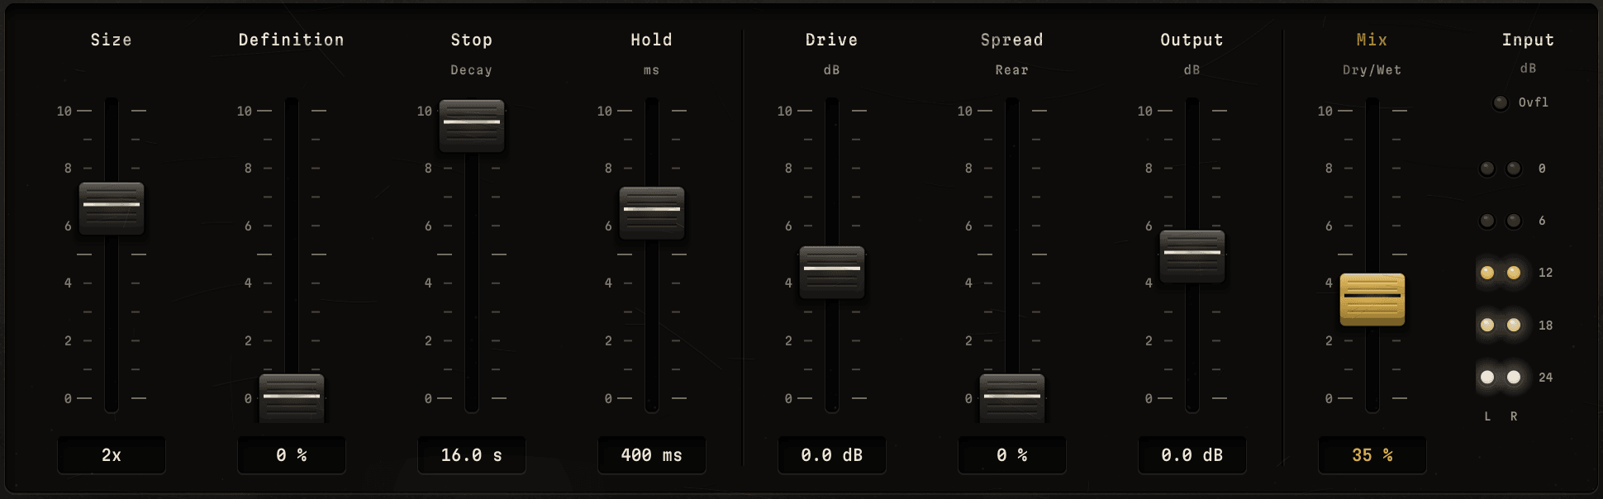Click the Hold fader handle

tap(652, 212)
